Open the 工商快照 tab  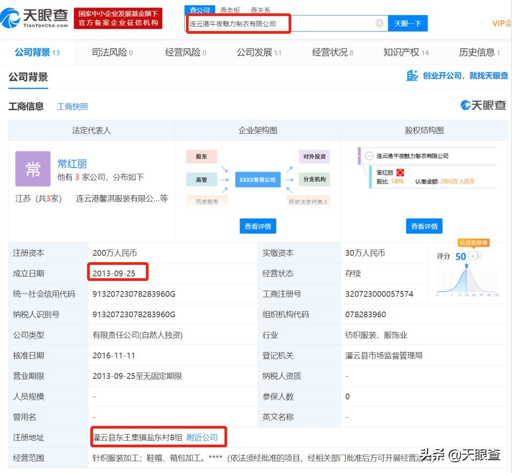72,106
